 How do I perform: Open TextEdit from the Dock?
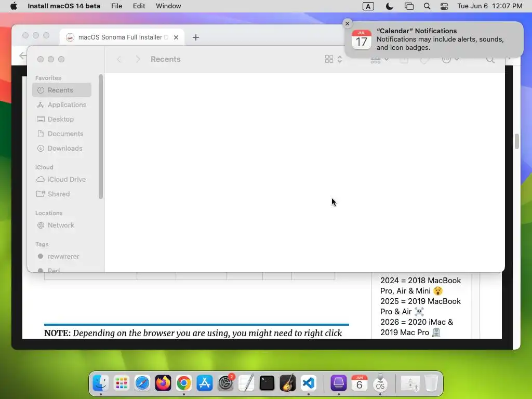246,383
